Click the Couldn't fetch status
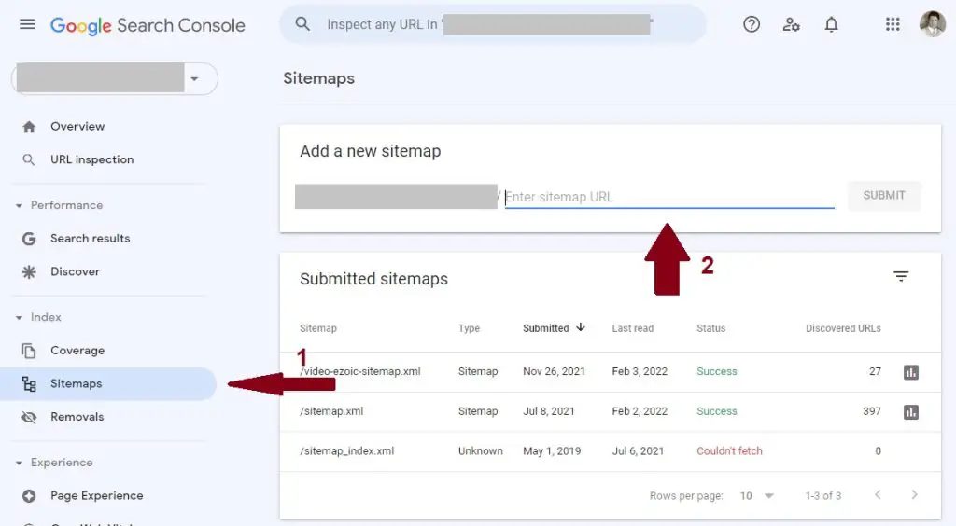 point(729,451)
